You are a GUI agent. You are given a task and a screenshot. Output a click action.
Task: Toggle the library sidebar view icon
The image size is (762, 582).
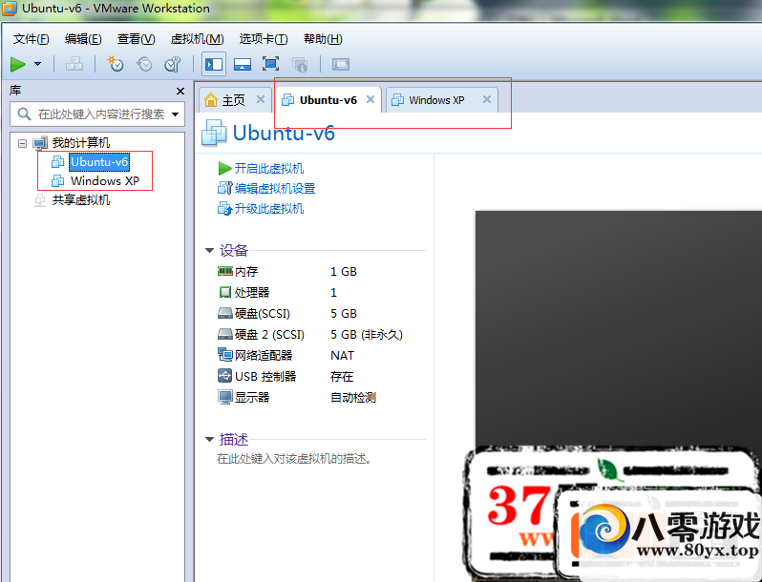(214, 64)
